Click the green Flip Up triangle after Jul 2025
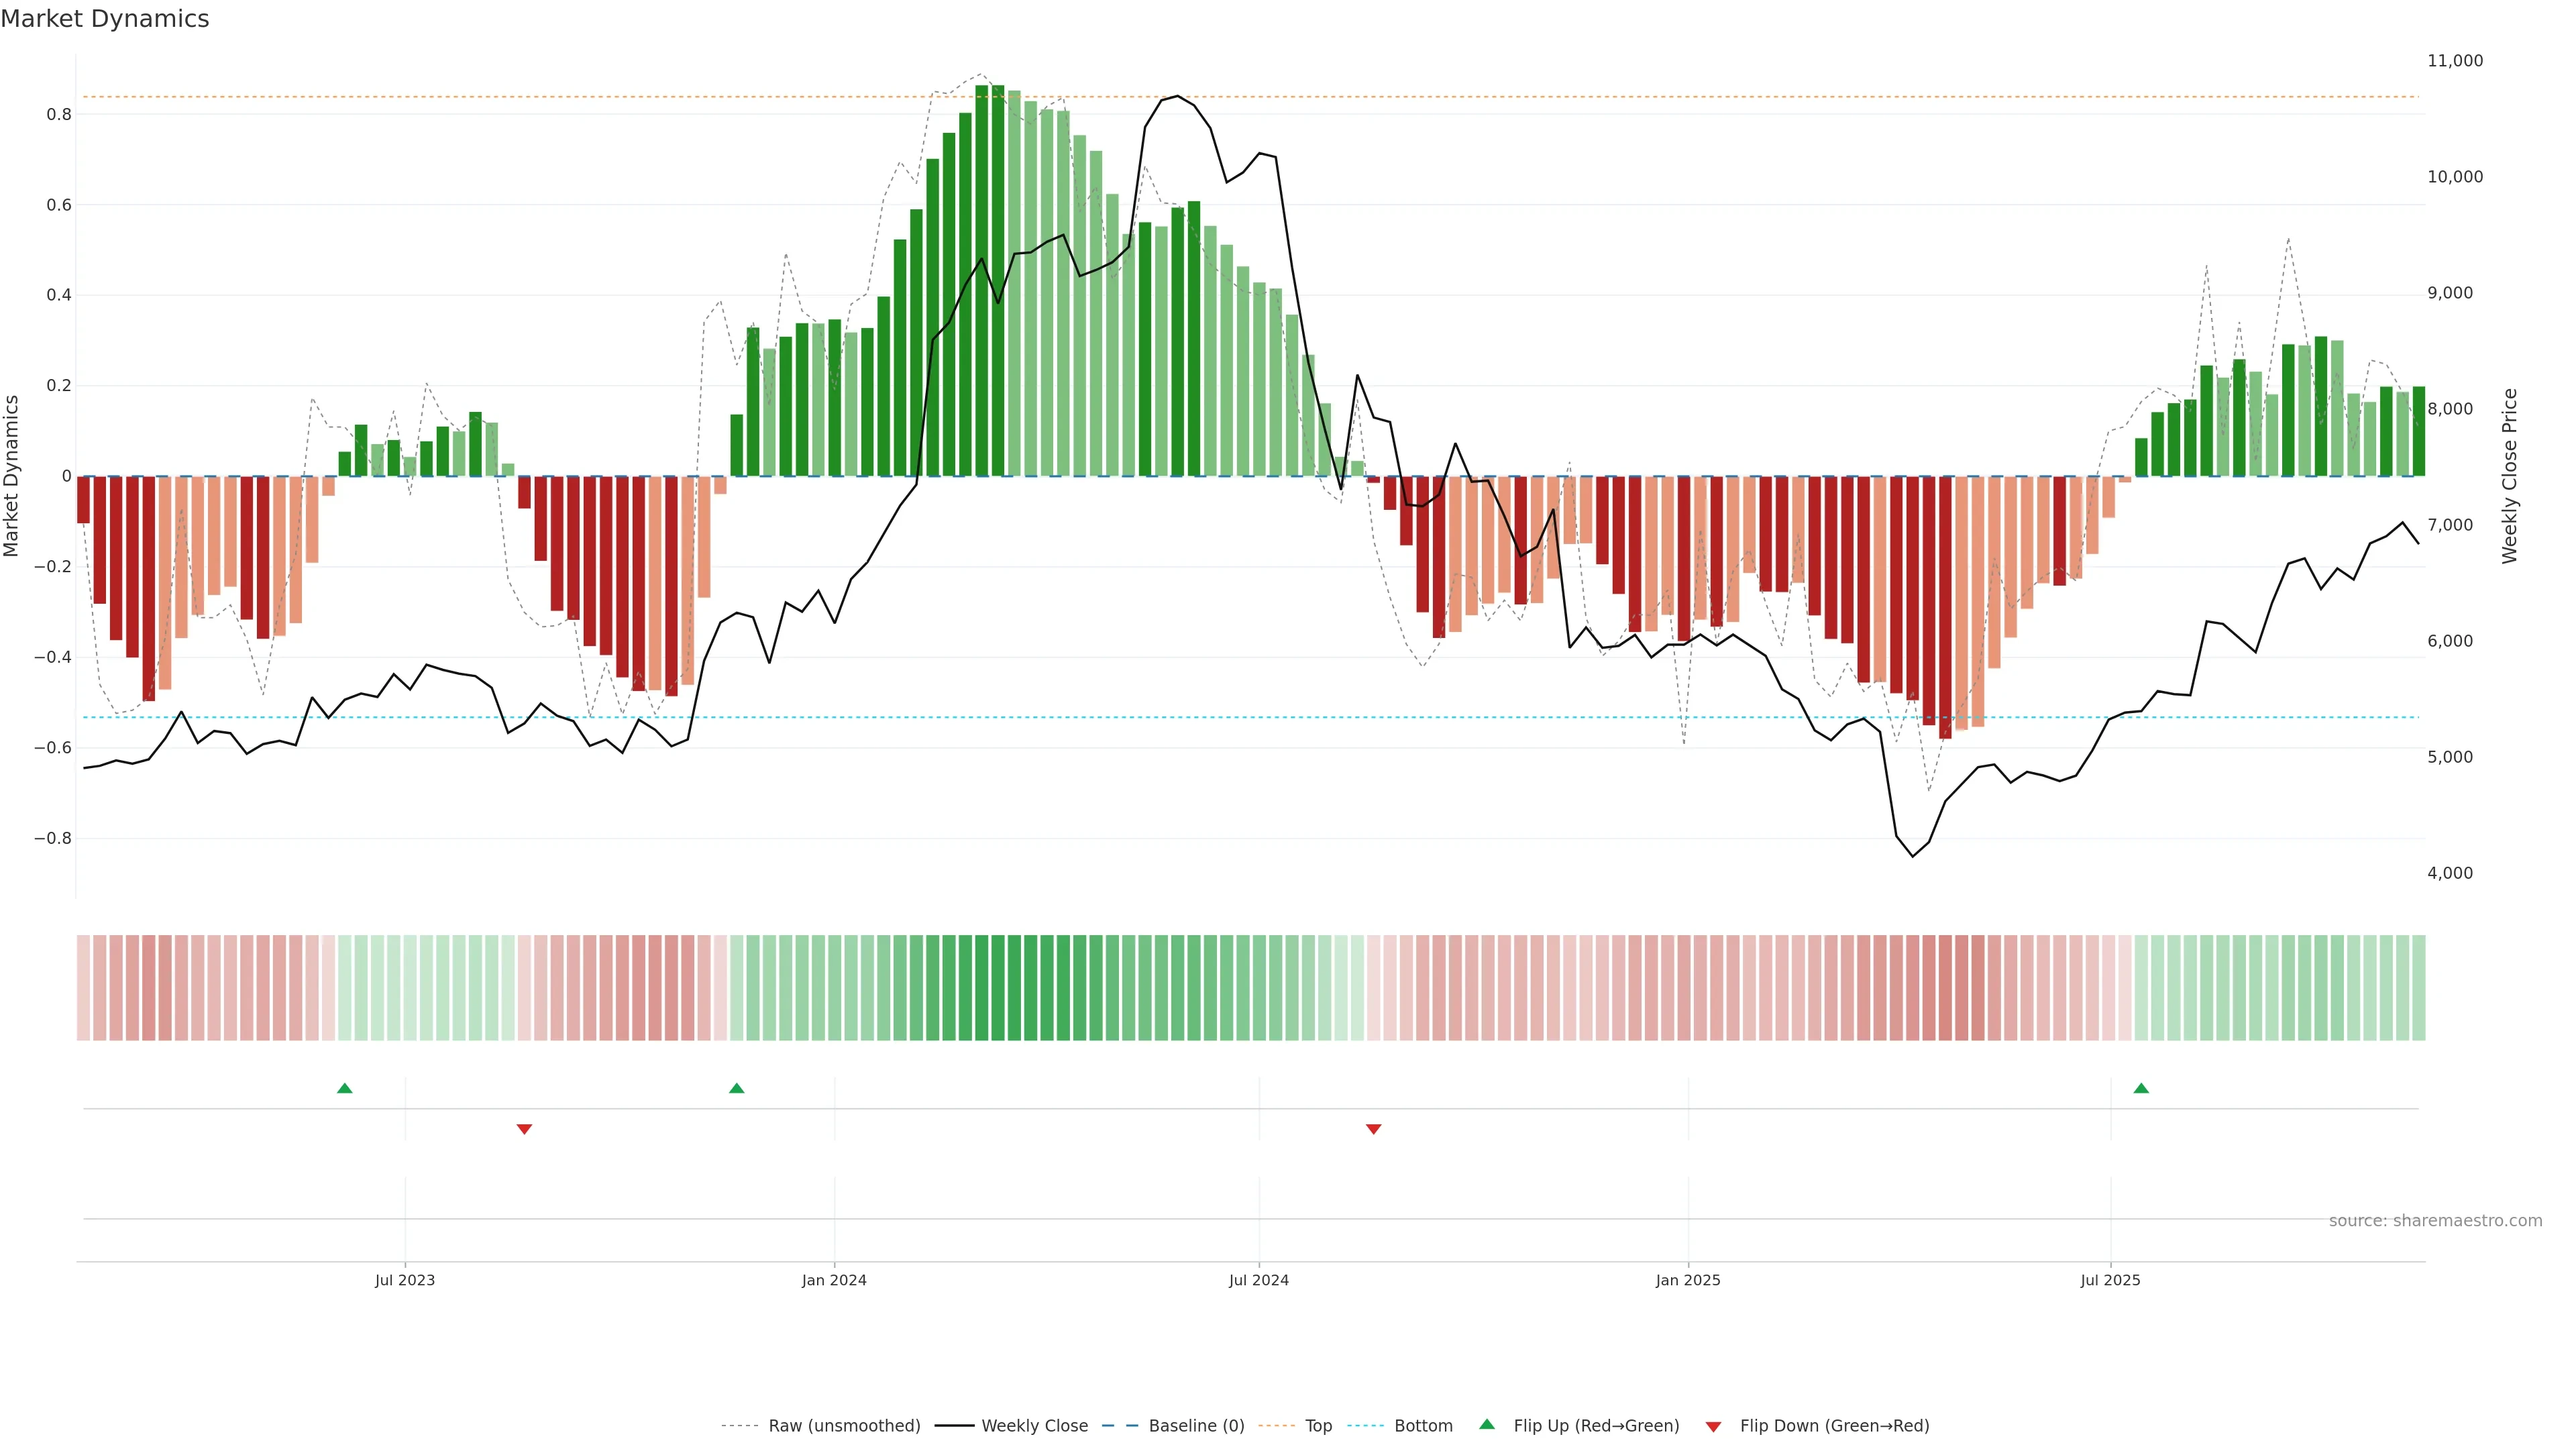 point(2141,1088)
